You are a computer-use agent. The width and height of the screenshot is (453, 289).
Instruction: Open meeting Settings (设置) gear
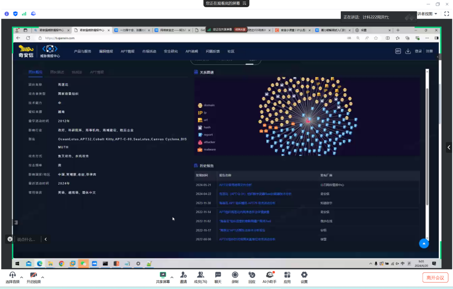304,277
